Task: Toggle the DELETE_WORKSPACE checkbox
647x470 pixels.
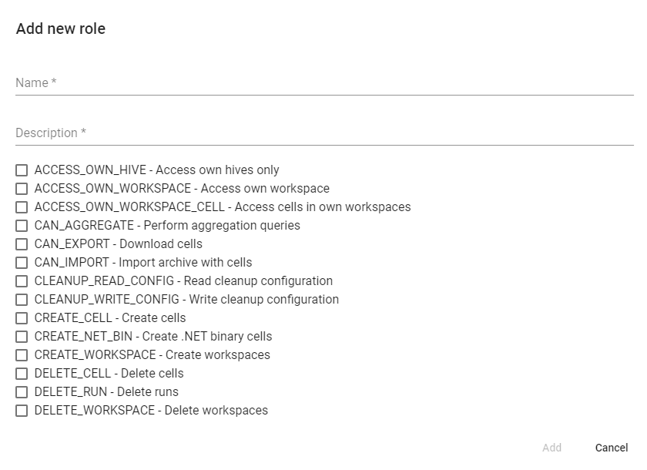Action: click(x=22, y=411)
